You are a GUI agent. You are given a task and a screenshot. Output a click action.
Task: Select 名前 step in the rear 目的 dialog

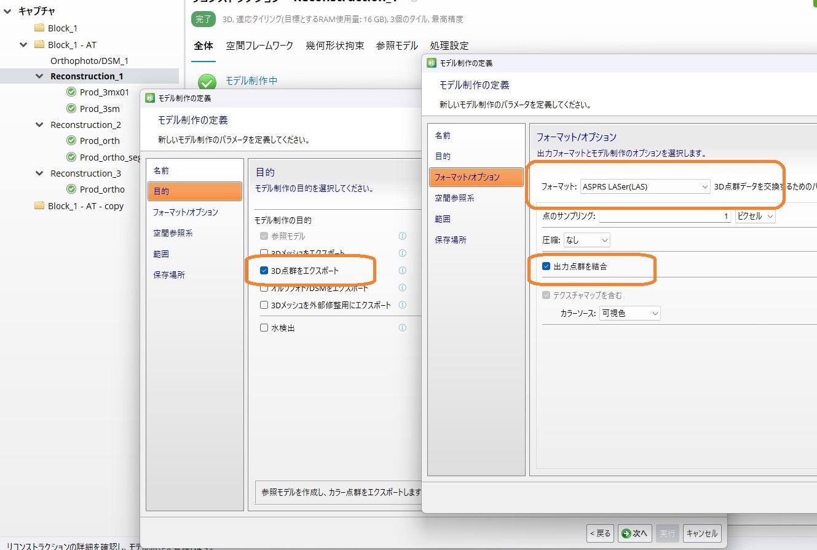[195, 170]
